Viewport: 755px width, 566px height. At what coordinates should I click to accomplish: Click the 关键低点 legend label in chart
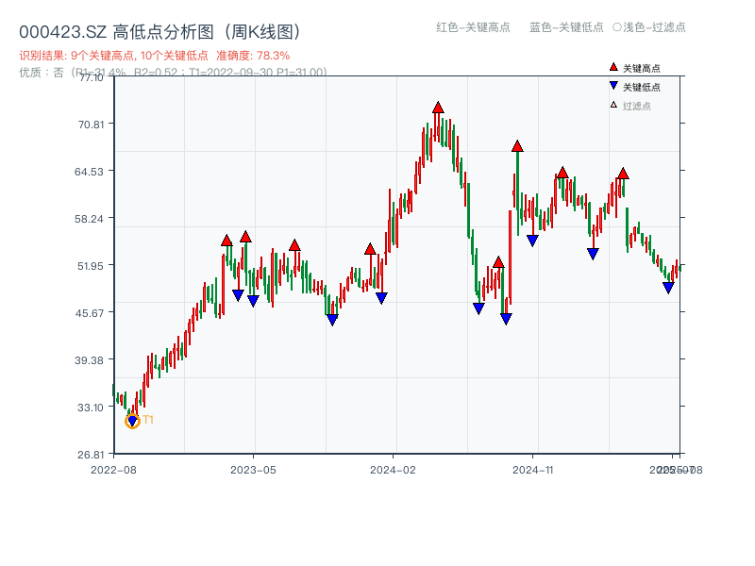[642, 87]
